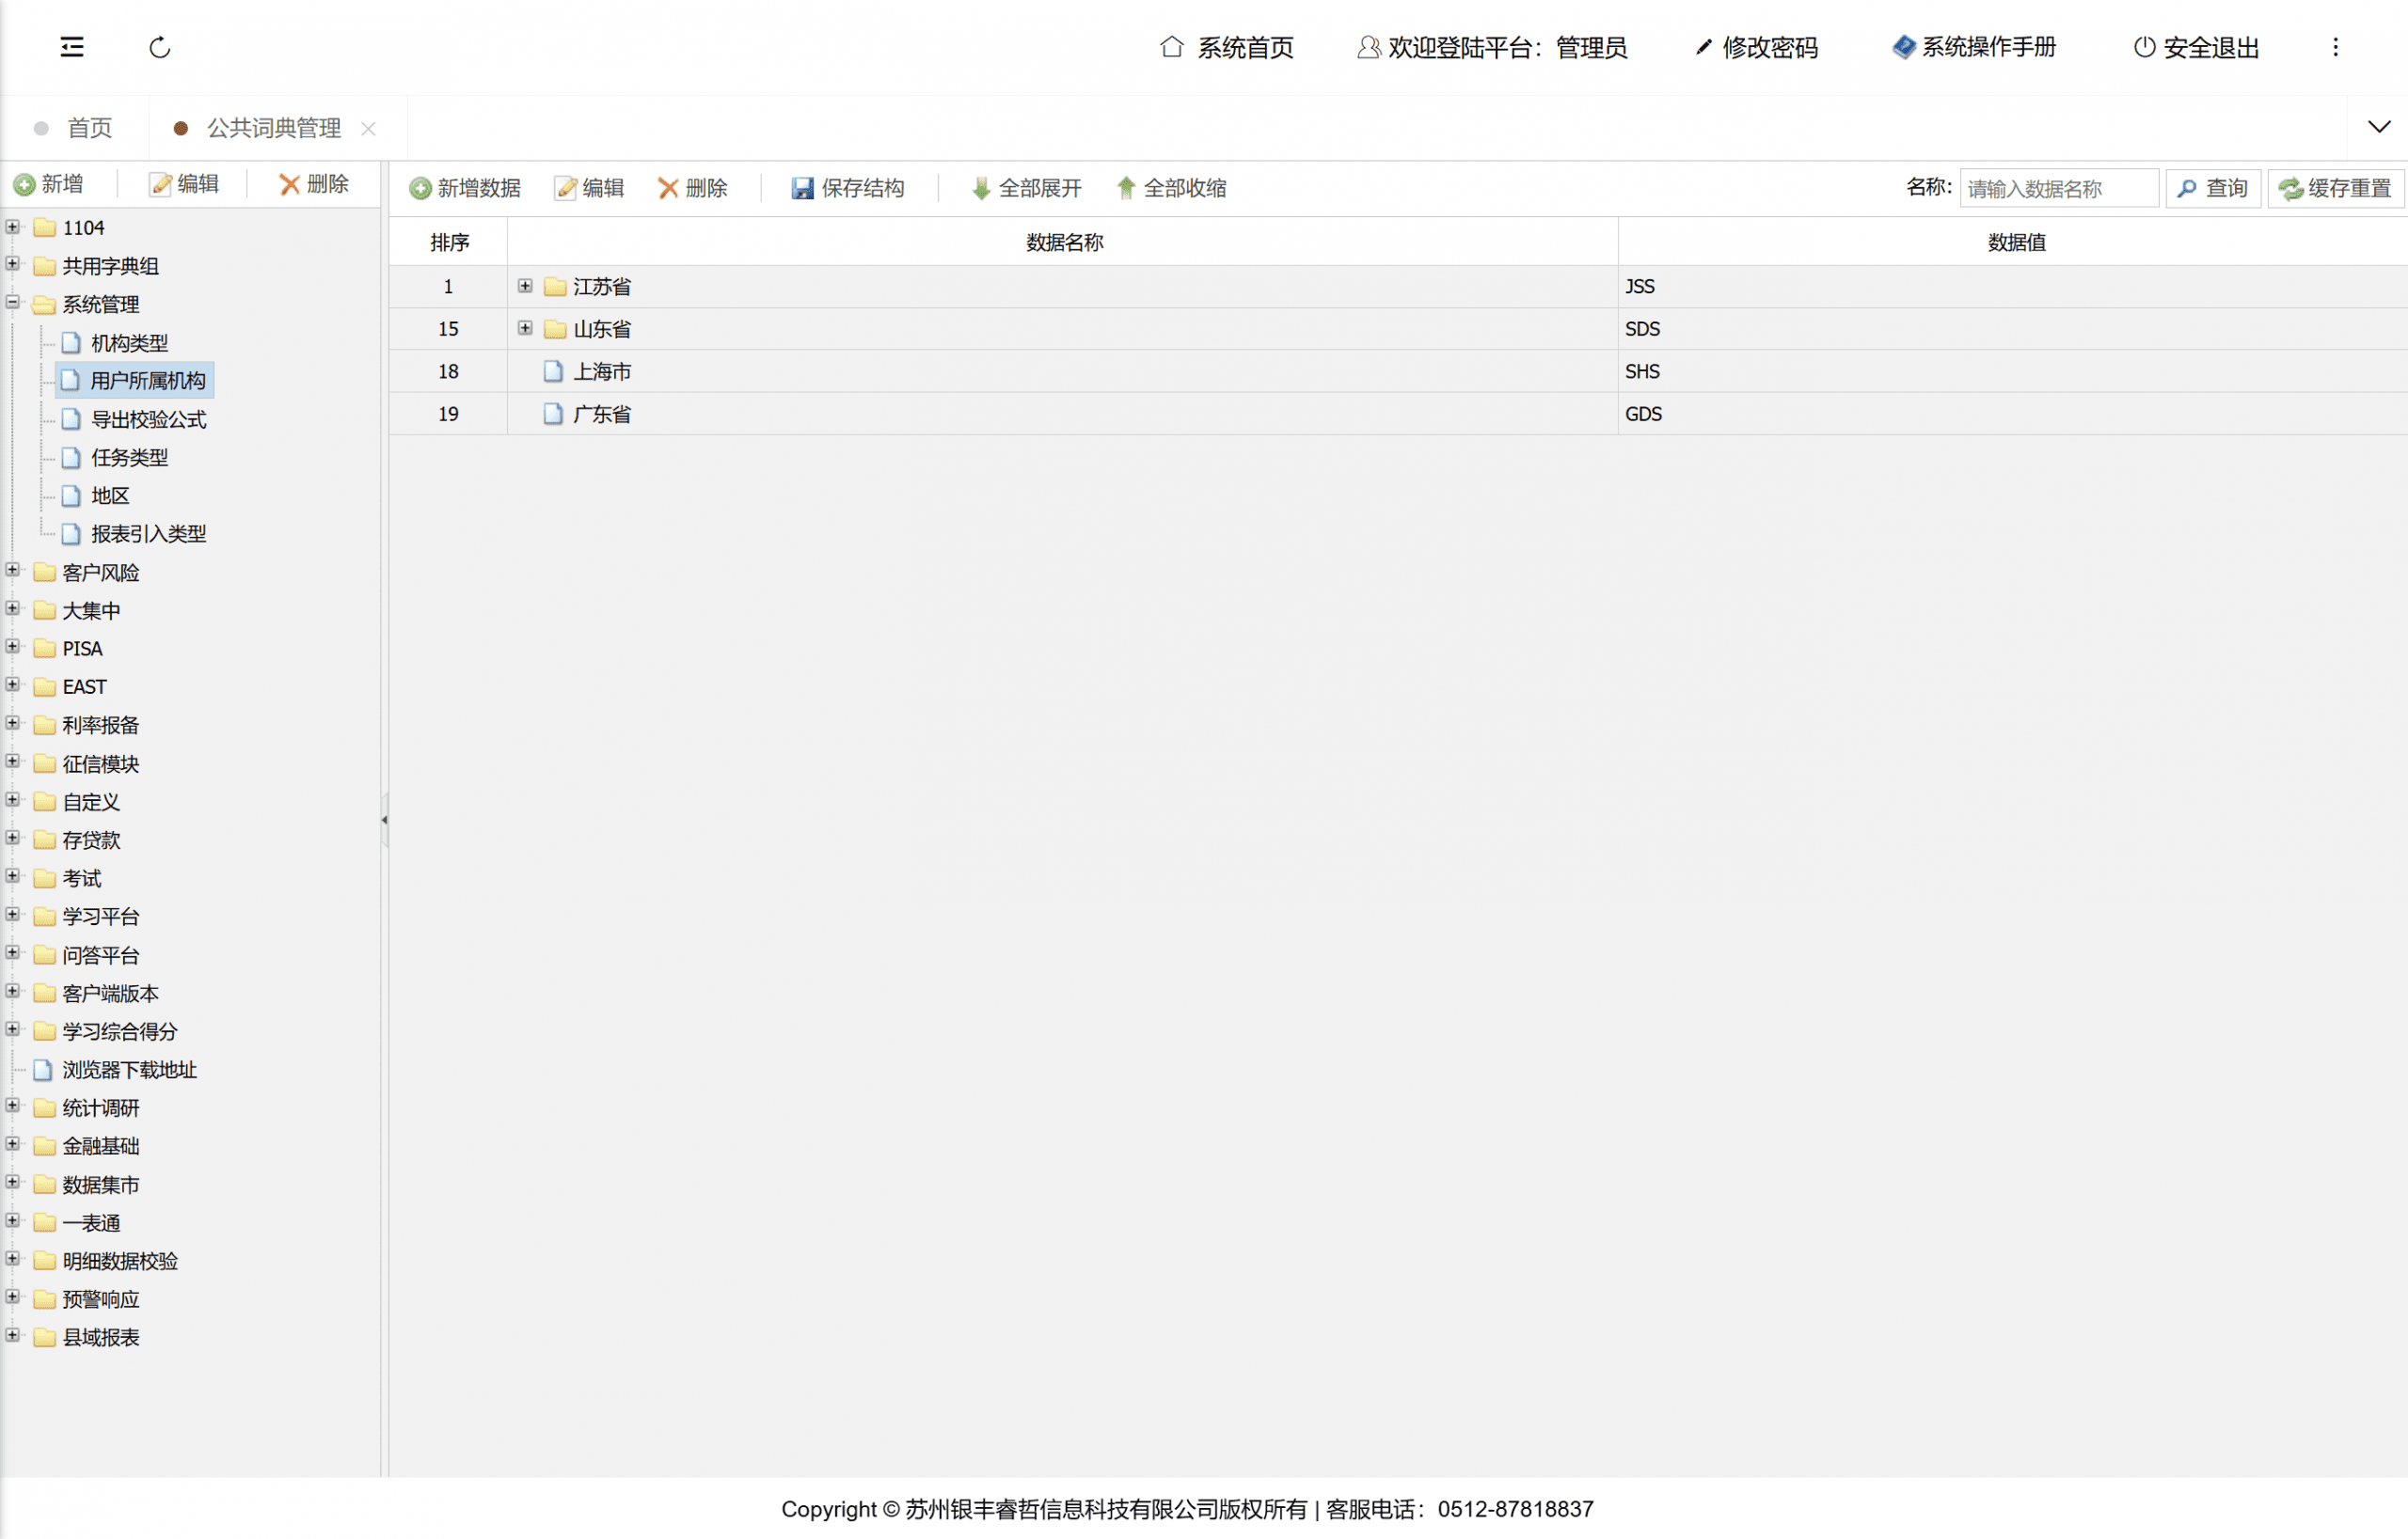
Task: Click the 缓存重置 cache reset button
Action: pos(2335,188)
